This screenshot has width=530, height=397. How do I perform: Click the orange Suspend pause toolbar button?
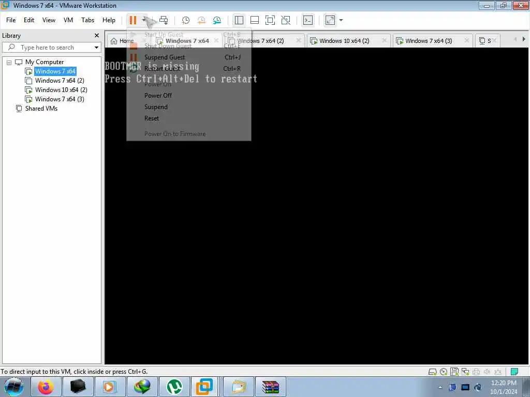[133, 20]
